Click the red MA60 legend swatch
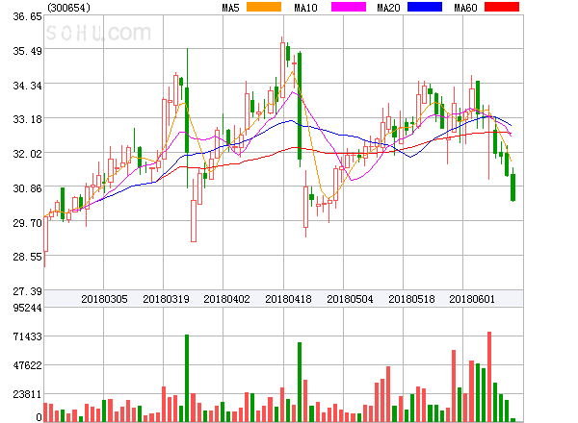 point(502,7)
